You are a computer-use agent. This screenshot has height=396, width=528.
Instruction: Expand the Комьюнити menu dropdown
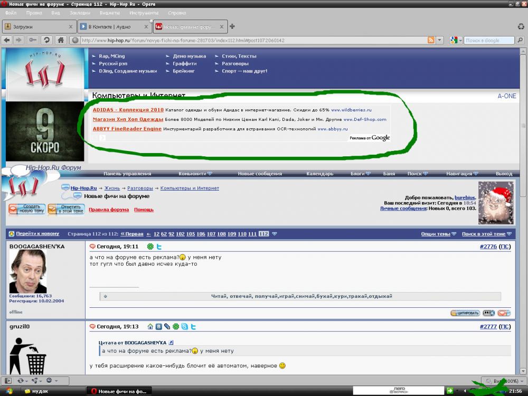point(210,173)
